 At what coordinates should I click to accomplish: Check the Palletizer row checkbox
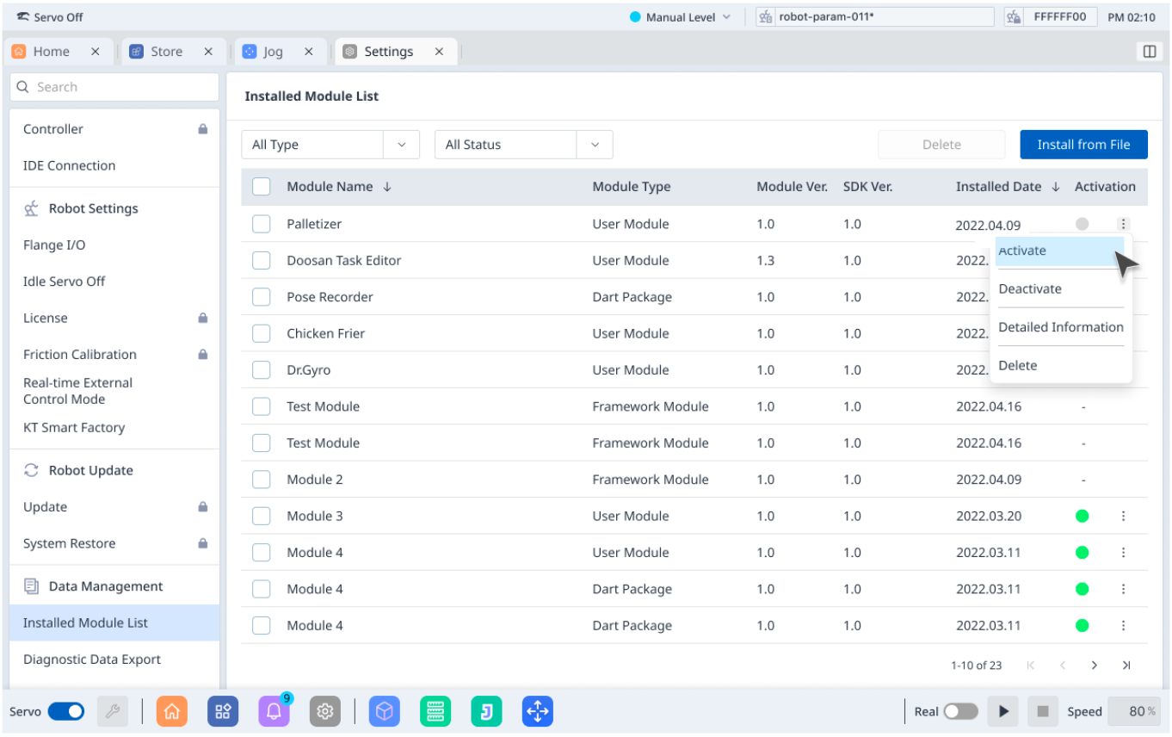click(x=262, y=224)
